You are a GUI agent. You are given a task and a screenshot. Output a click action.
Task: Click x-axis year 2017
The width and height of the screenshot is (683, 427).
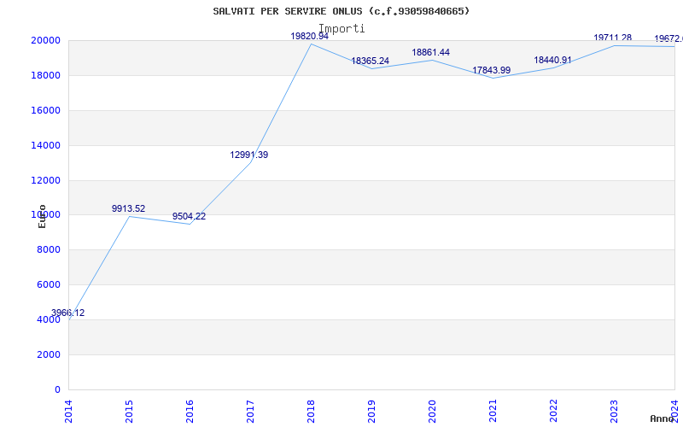(x=250, y=412)
